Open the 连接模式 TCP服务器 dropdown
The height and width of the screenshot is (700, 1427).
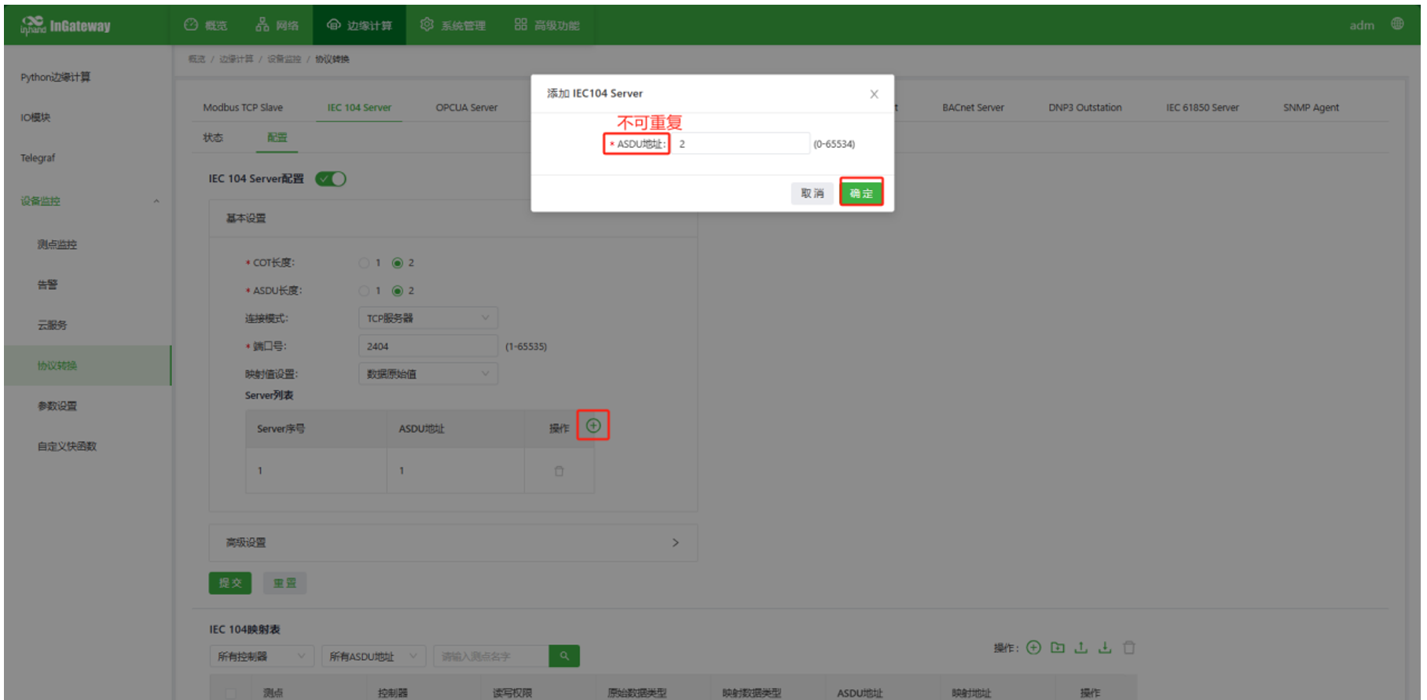point(427,318)
